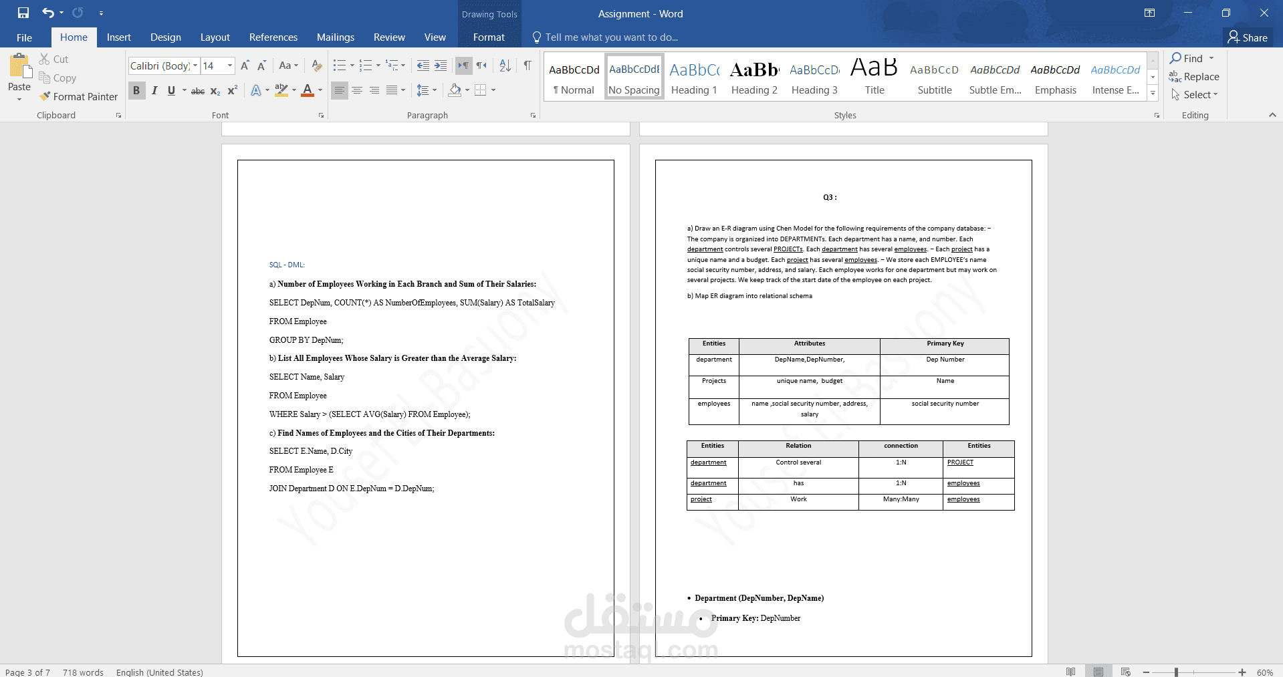1283x677 pixels.
Task: Toggle Subscript formatting
Action: (x=215, y=91)
